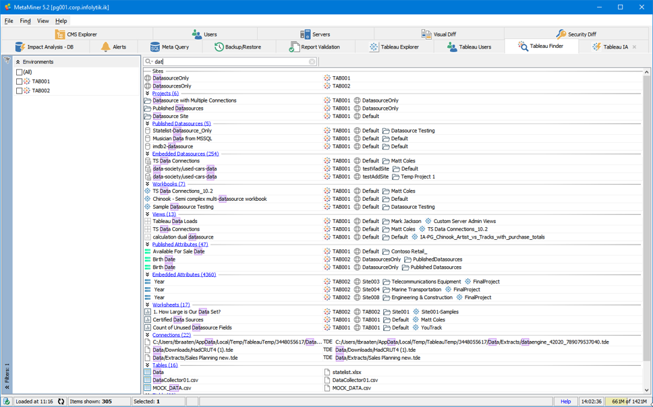Select the Musician Data from MSSQL row
Screen dimensions: 653x407
pos(393,138)
